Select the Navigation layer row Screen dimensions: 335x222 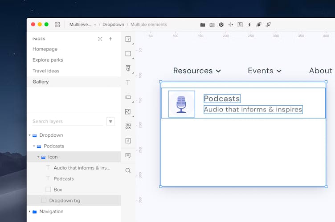tap(74, 212)
